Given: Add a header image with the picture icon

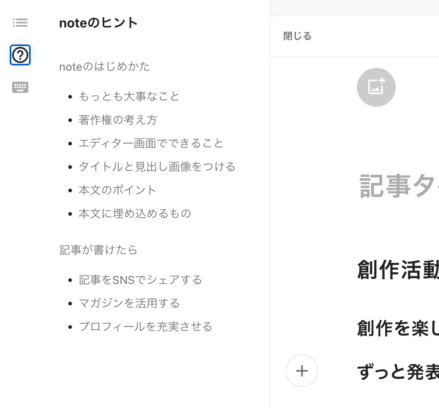Looking at the screenshot, I should pyautogui.click(x=376, y=87).
